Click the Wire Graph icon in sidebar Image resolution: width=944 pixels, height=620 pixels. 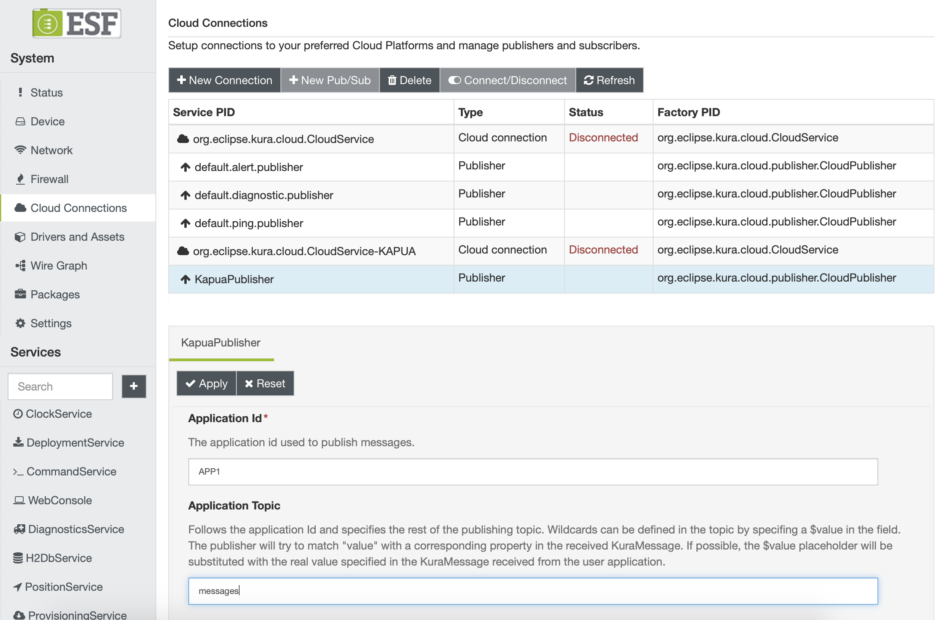click(x=20, y=266)
